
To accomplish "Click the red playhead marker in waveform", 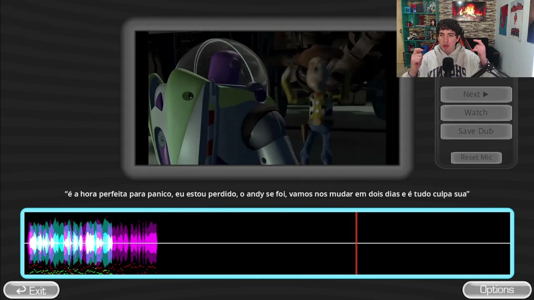I will (x=356, y=243).
